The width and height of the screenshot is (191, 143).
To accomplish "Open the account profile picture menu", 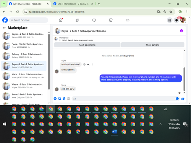I will coord(183,20).
